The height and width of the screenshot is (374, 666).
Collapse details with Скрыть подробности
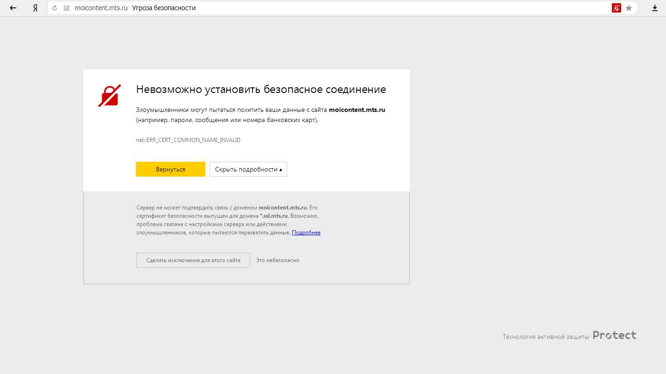[x=248, y=169]
